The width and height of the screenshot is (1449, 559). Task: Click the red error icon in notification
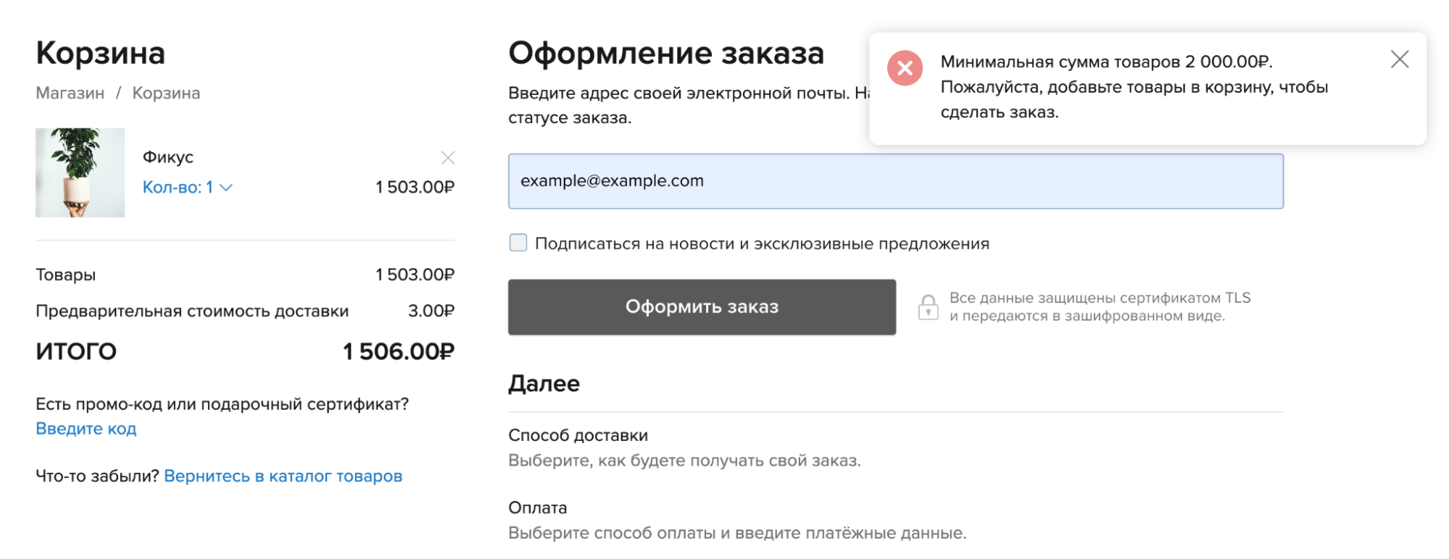pyautogui.click(x=905, y=68)
